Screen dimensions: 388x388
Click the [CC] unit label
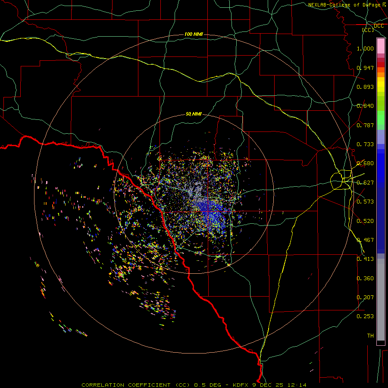tap(368, 30)
